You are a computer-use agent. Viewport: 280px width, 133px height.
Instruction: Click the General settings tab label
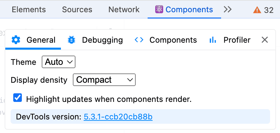(41, 40)
